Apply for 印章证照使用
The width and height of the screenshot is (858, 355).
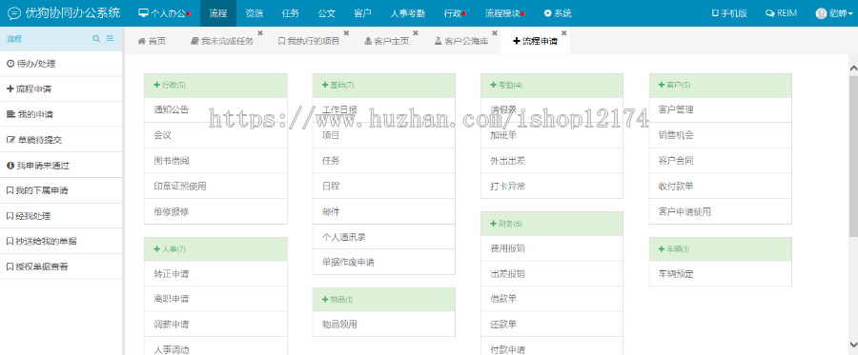click(215, 187)
